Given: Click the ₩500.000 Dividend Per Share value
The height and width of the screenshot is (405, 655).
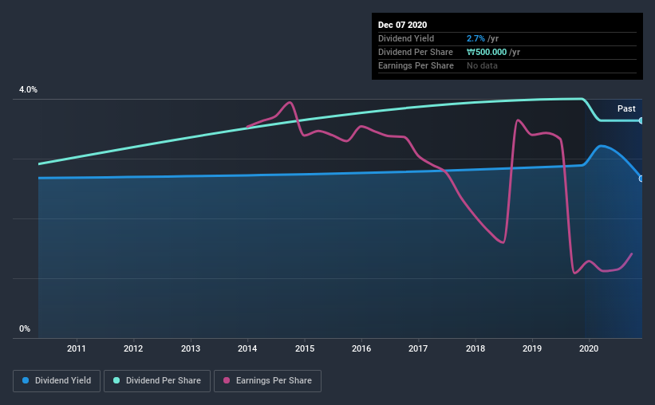Looking at the screenshot, I should click(x=487, y=52).
